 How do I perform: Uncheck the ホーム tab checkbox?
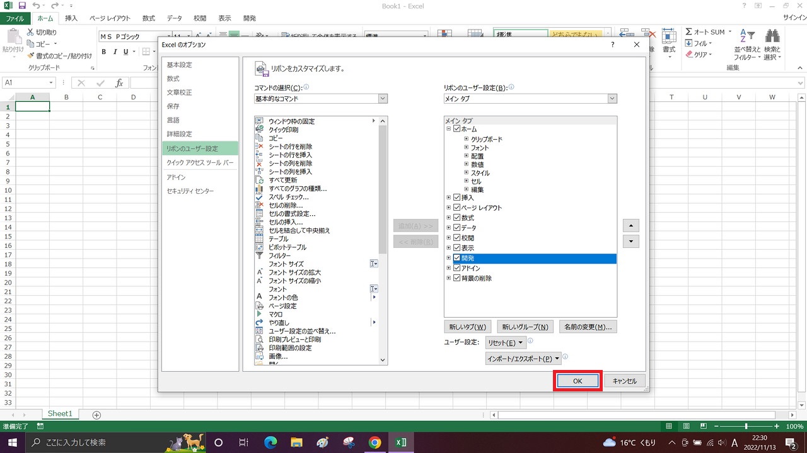coord(457,129)
